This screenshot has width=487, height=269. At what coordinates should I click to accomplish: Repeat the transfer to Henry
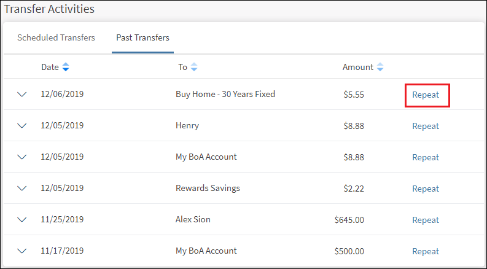pos(426,126)
